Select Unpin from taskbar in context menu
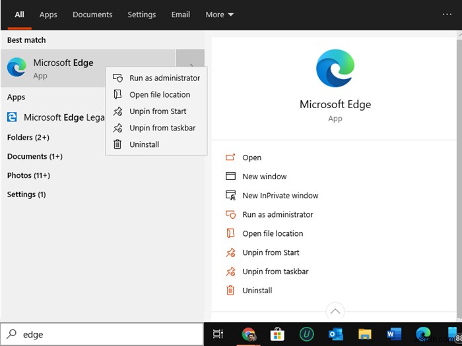The image size is (462, 346). coord(156,128)
